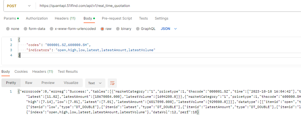The width and height of the screenshot is (301, 119).
Task: Open the response Cookies tab
Action: tap(21, 72)
